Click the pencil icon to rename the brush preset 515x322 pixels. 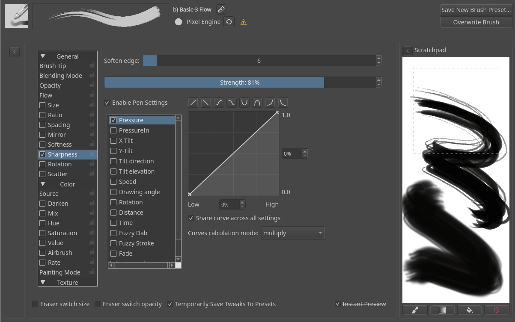pos(221,9)
